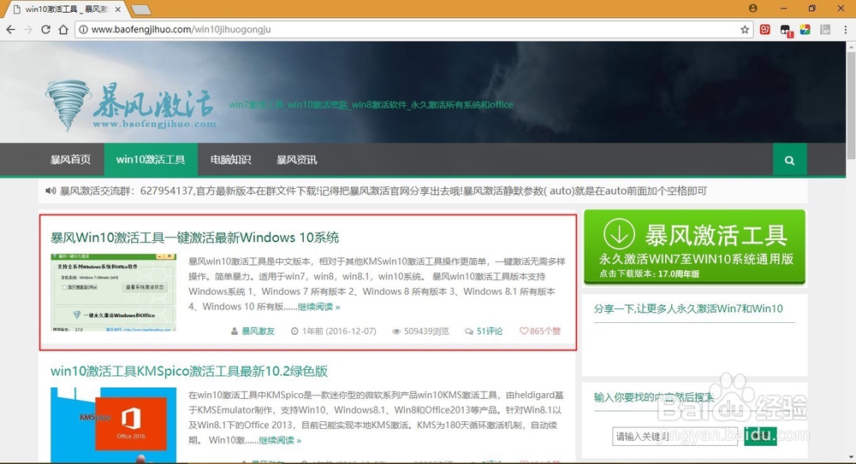Click the 暴风激活交流群 announcement text

point(383,191)
